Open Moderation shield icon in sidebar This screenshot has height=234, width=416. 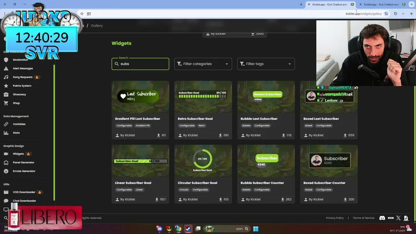[x=6, y=60]
